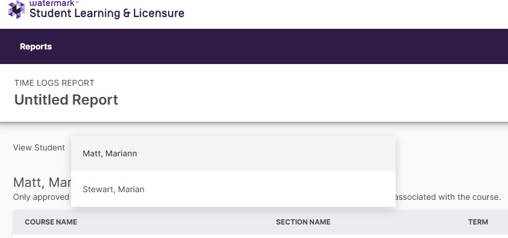Viewport: 508px width, 238px height.
Task: Click the TIME LOGS REPORT label
Action: coord(54,83)
